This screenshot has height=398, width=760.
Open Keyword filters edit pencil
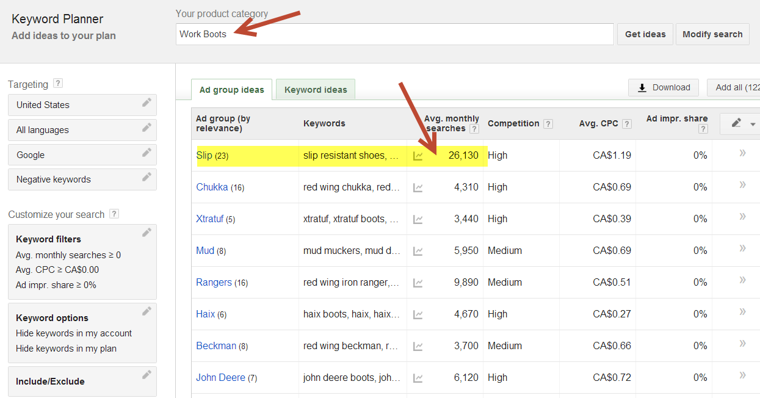click(x=147, y=233)
